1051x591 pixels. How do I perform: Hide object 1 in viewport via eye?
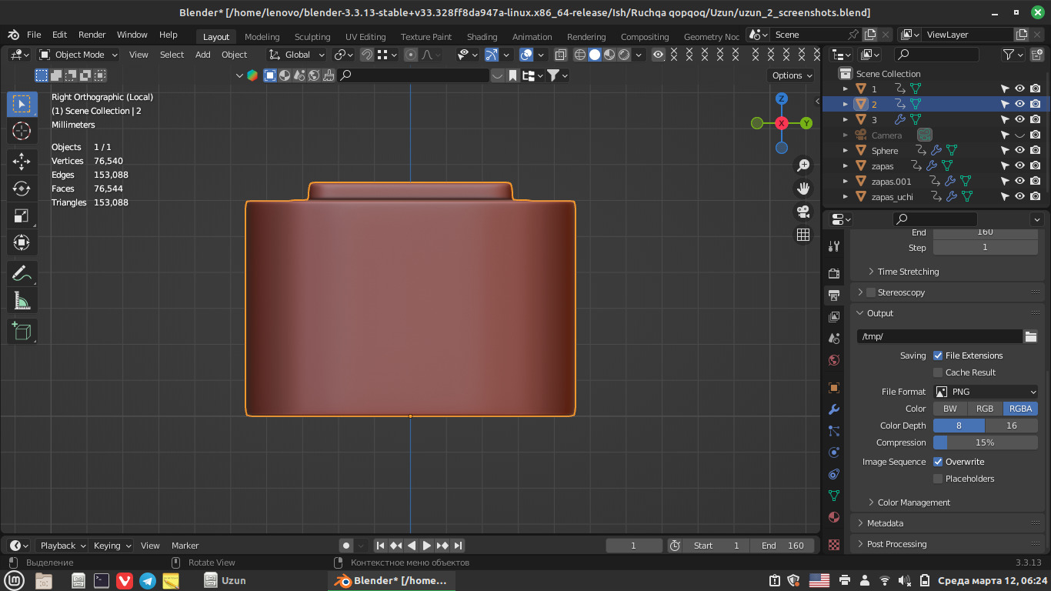[x=1019, y=88]
